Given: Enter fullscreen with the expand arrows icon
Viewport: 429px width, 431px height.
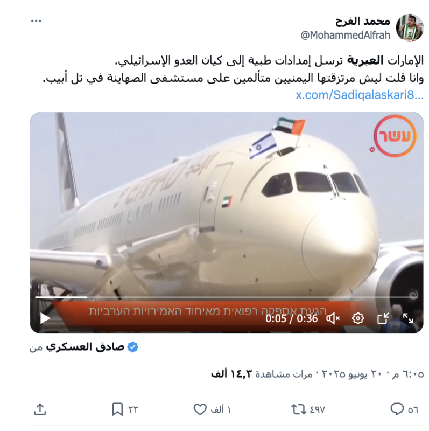Looking at the screenshot, I should 408,318.
